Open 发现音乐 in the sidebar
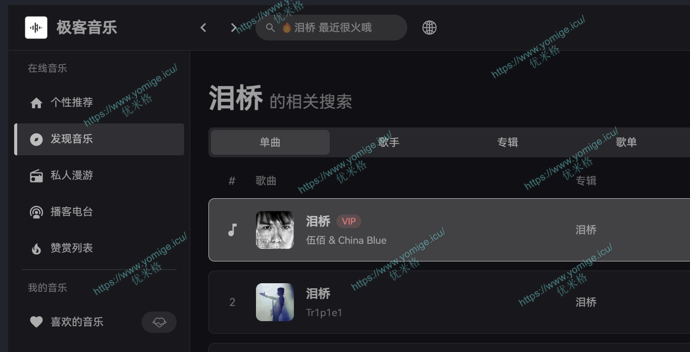Screen dimensions: 690x352 (100, 139)
